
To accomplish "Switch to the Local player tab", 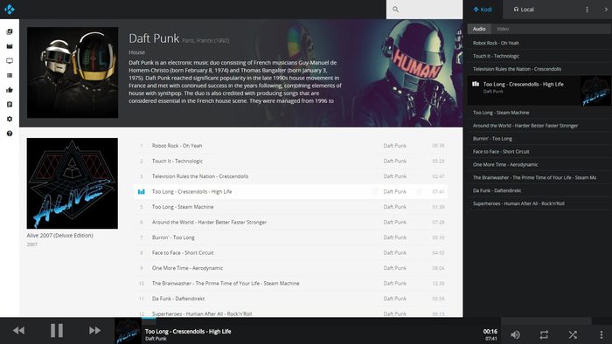I will [524, 10].
